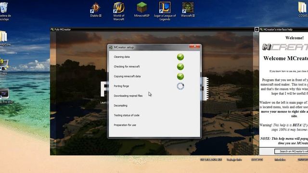Click the MCreator setup title bar
This screenshot has height=173, width=308.
pyautogui.click(x=154, y=47)
